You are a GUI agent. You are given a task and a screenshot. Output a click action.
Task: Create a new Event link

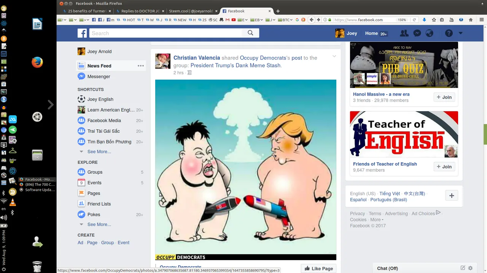pos(123,243)
